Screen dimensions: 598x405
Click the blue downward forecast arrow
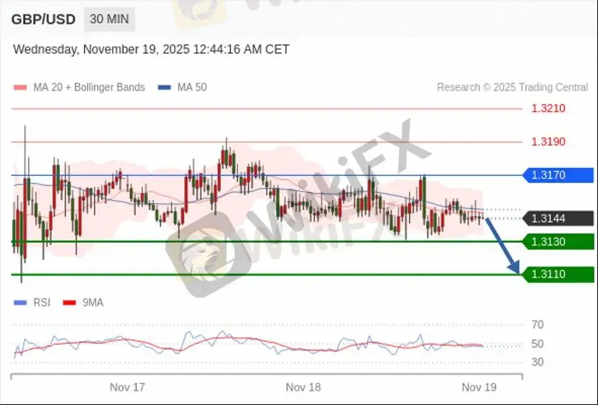coord(502,245)
